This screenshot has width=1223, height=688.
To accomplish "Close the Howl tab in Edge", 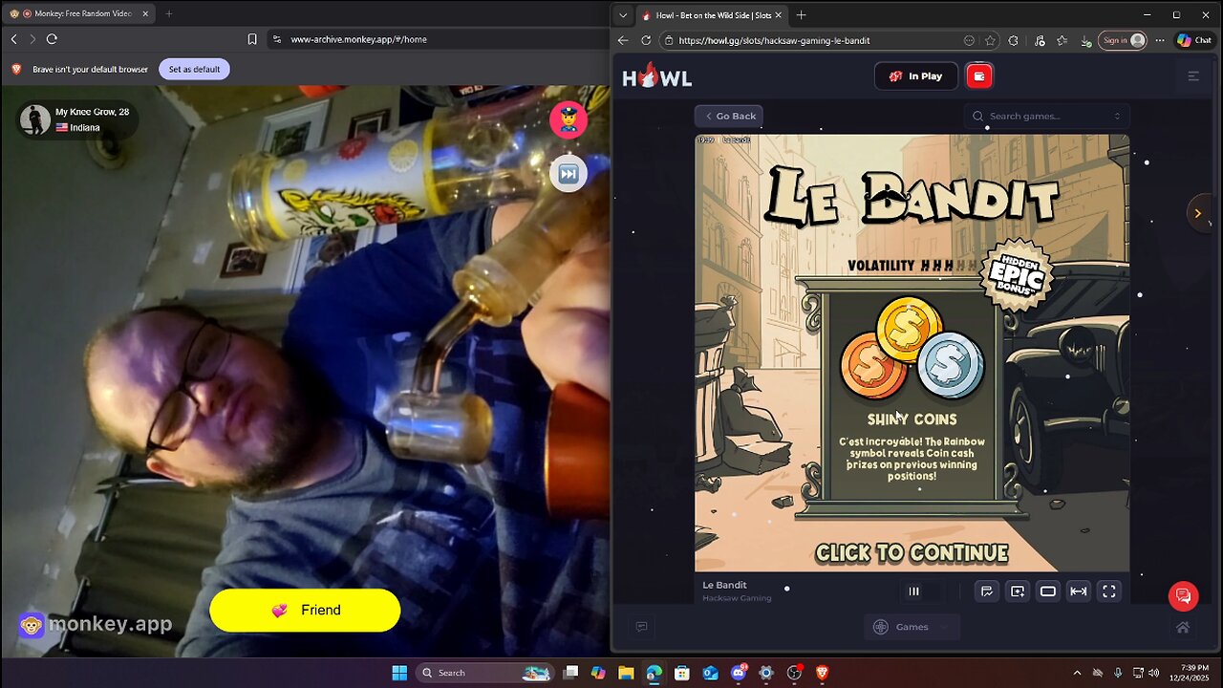I will tap(778, 15).
